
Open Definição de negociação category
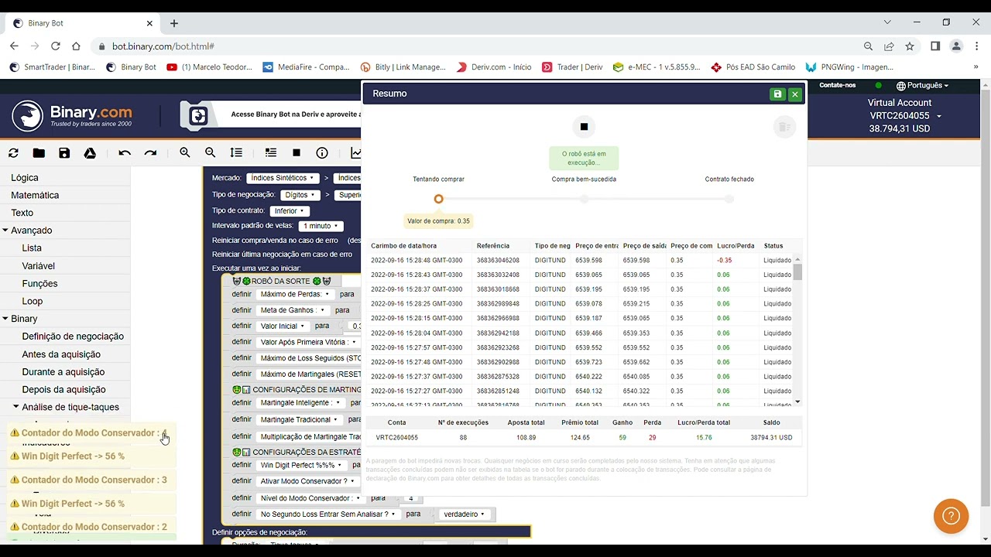point(73,337)
